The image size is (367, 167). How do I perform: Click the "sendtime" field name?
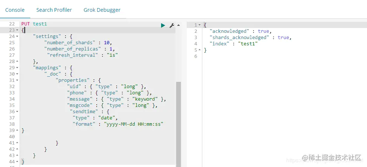(x=84, y=112)
